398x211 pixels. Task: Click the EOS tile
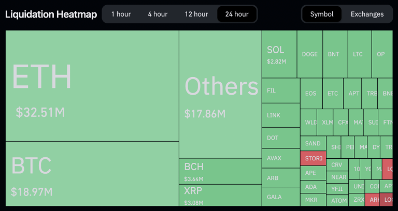tap(311, 94)
